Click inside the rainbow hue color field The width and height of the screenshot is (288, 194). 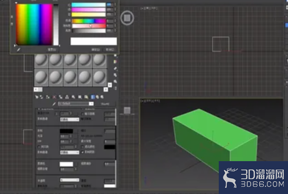34,25
